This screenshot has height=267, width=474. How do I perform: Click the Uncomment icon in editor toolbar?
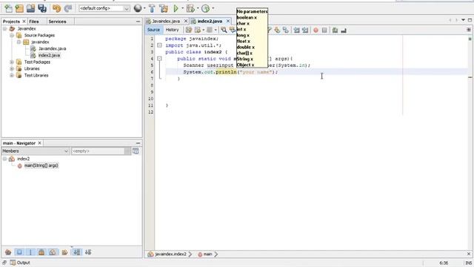click(x=344, y=30)
